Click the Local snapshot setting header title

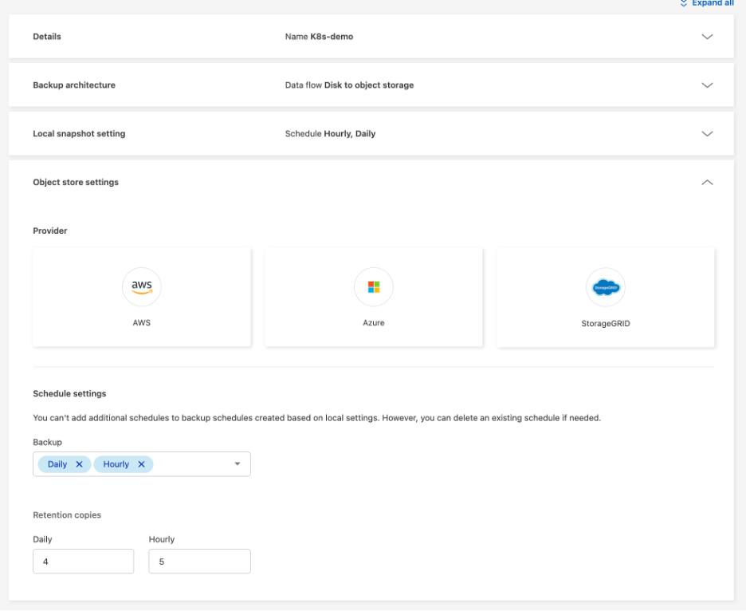(79, 134)
